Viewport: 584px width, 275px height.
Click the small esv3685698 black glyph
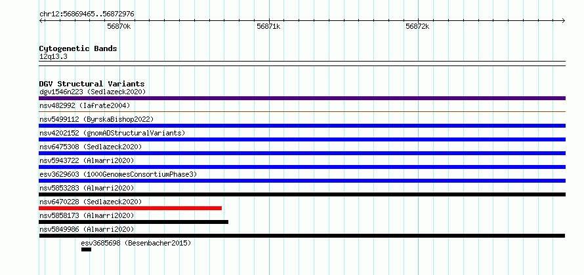[x=86, y=249]
